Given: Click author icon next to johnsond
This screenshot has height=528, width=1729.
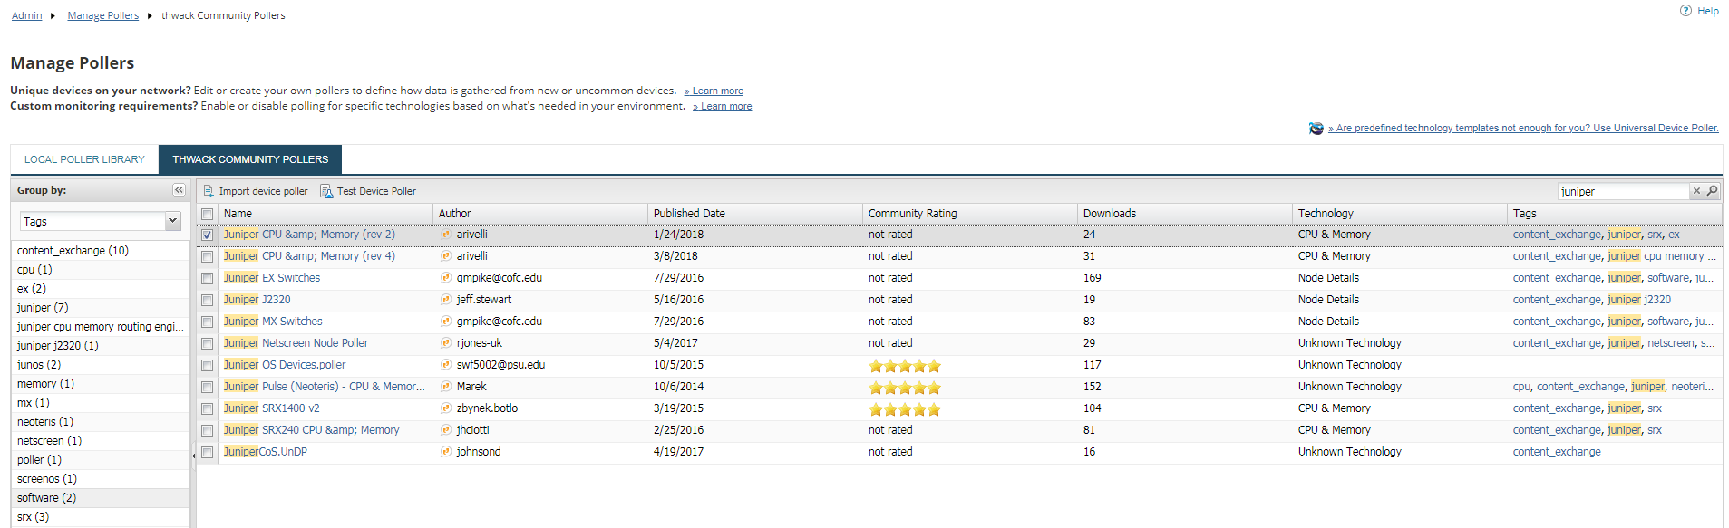Looking at the screenshot, I should click(x=446, y=452).
